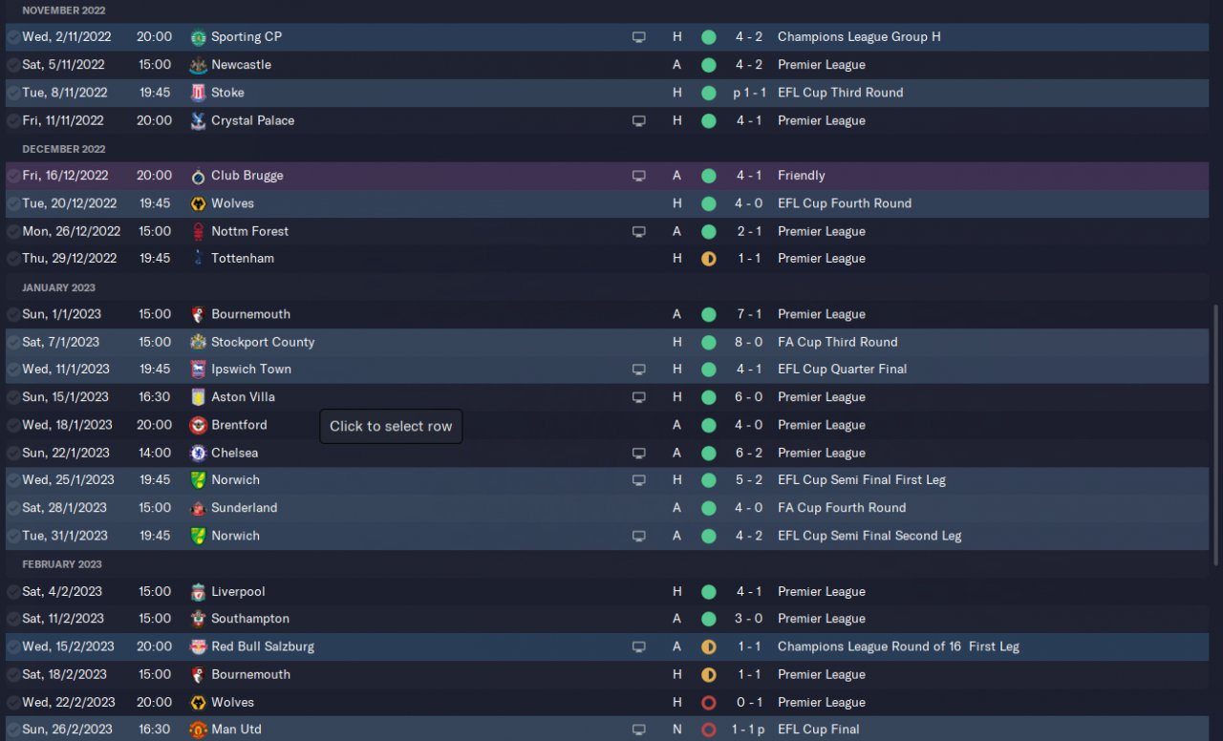Click the Newcastle club crest icon
Viewport: 1223px width, 741px height.
click(198, 65)
